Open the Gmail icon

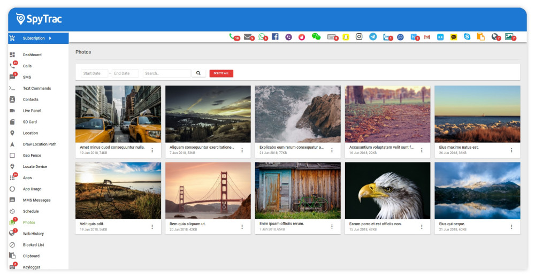click(427, 37)
